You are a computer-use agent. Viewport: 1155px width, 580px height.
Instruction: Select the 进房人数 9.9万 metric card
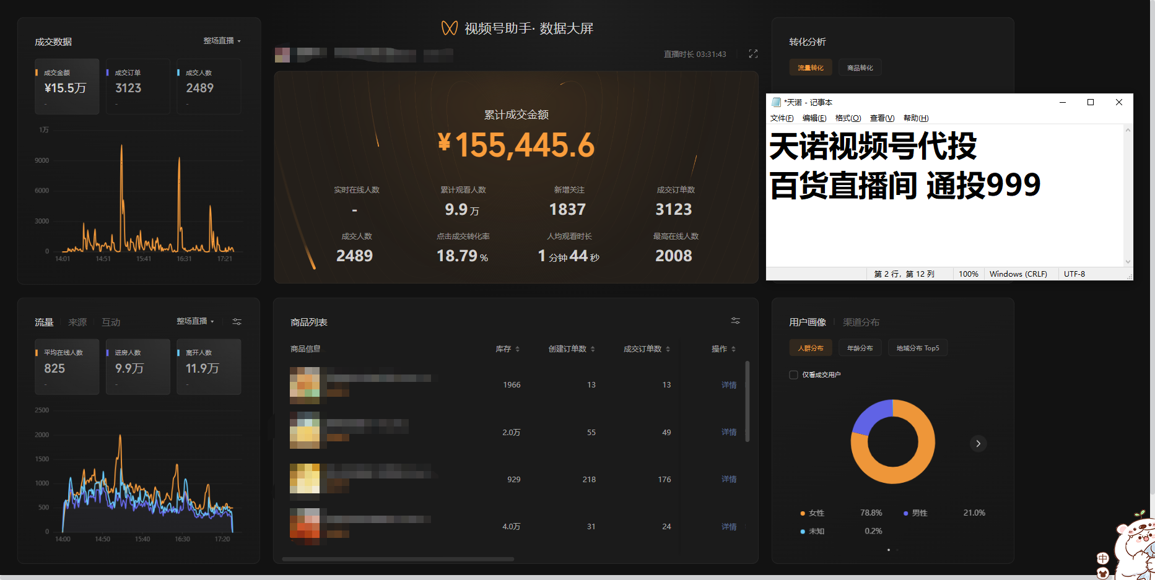tap(137, 366)
